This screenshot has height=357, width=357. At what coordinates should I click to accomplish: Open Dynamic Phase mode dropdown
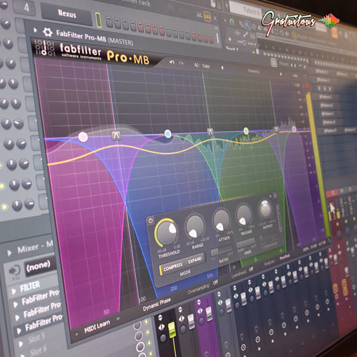(x=156, y=305)
